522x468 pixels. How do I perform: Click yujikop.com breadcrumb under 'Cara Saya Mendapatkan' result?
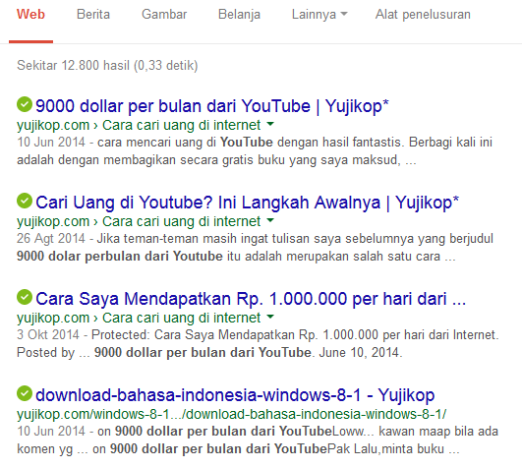pyautogui.click(x=53, y=318)
